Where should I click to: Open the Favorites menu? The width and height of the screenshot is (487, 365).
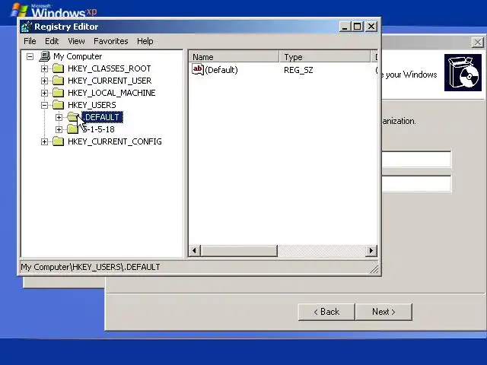[111, 41]
